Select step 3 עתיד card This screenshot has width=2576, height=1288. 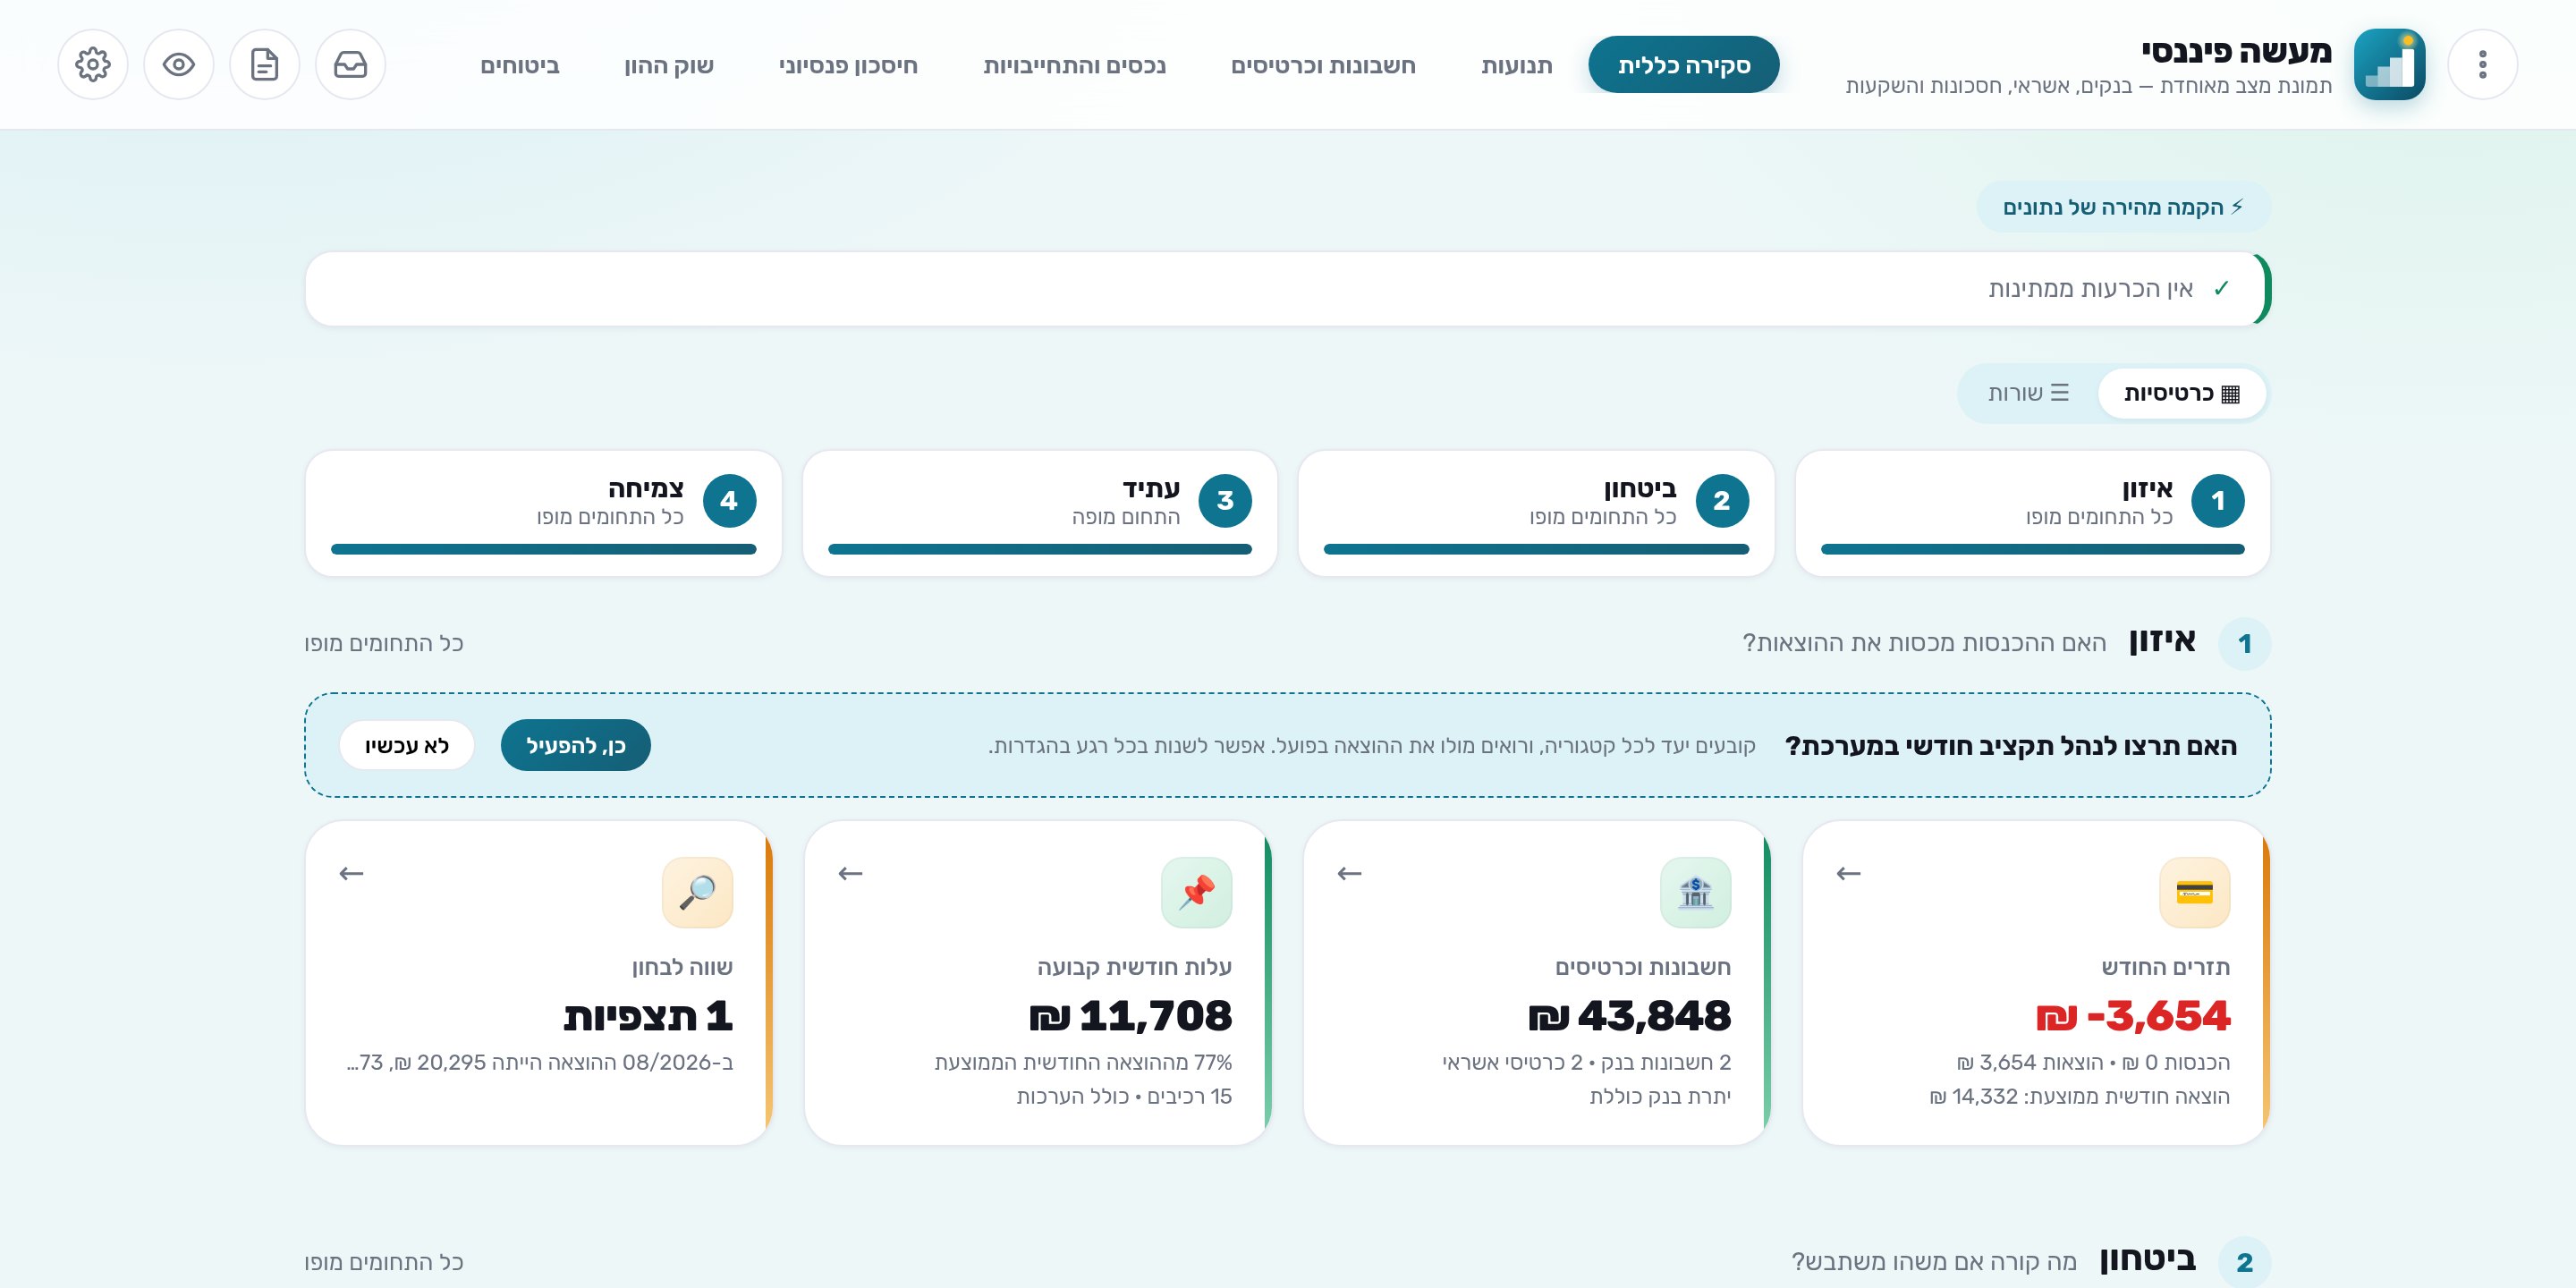[x=1040, y=513]
